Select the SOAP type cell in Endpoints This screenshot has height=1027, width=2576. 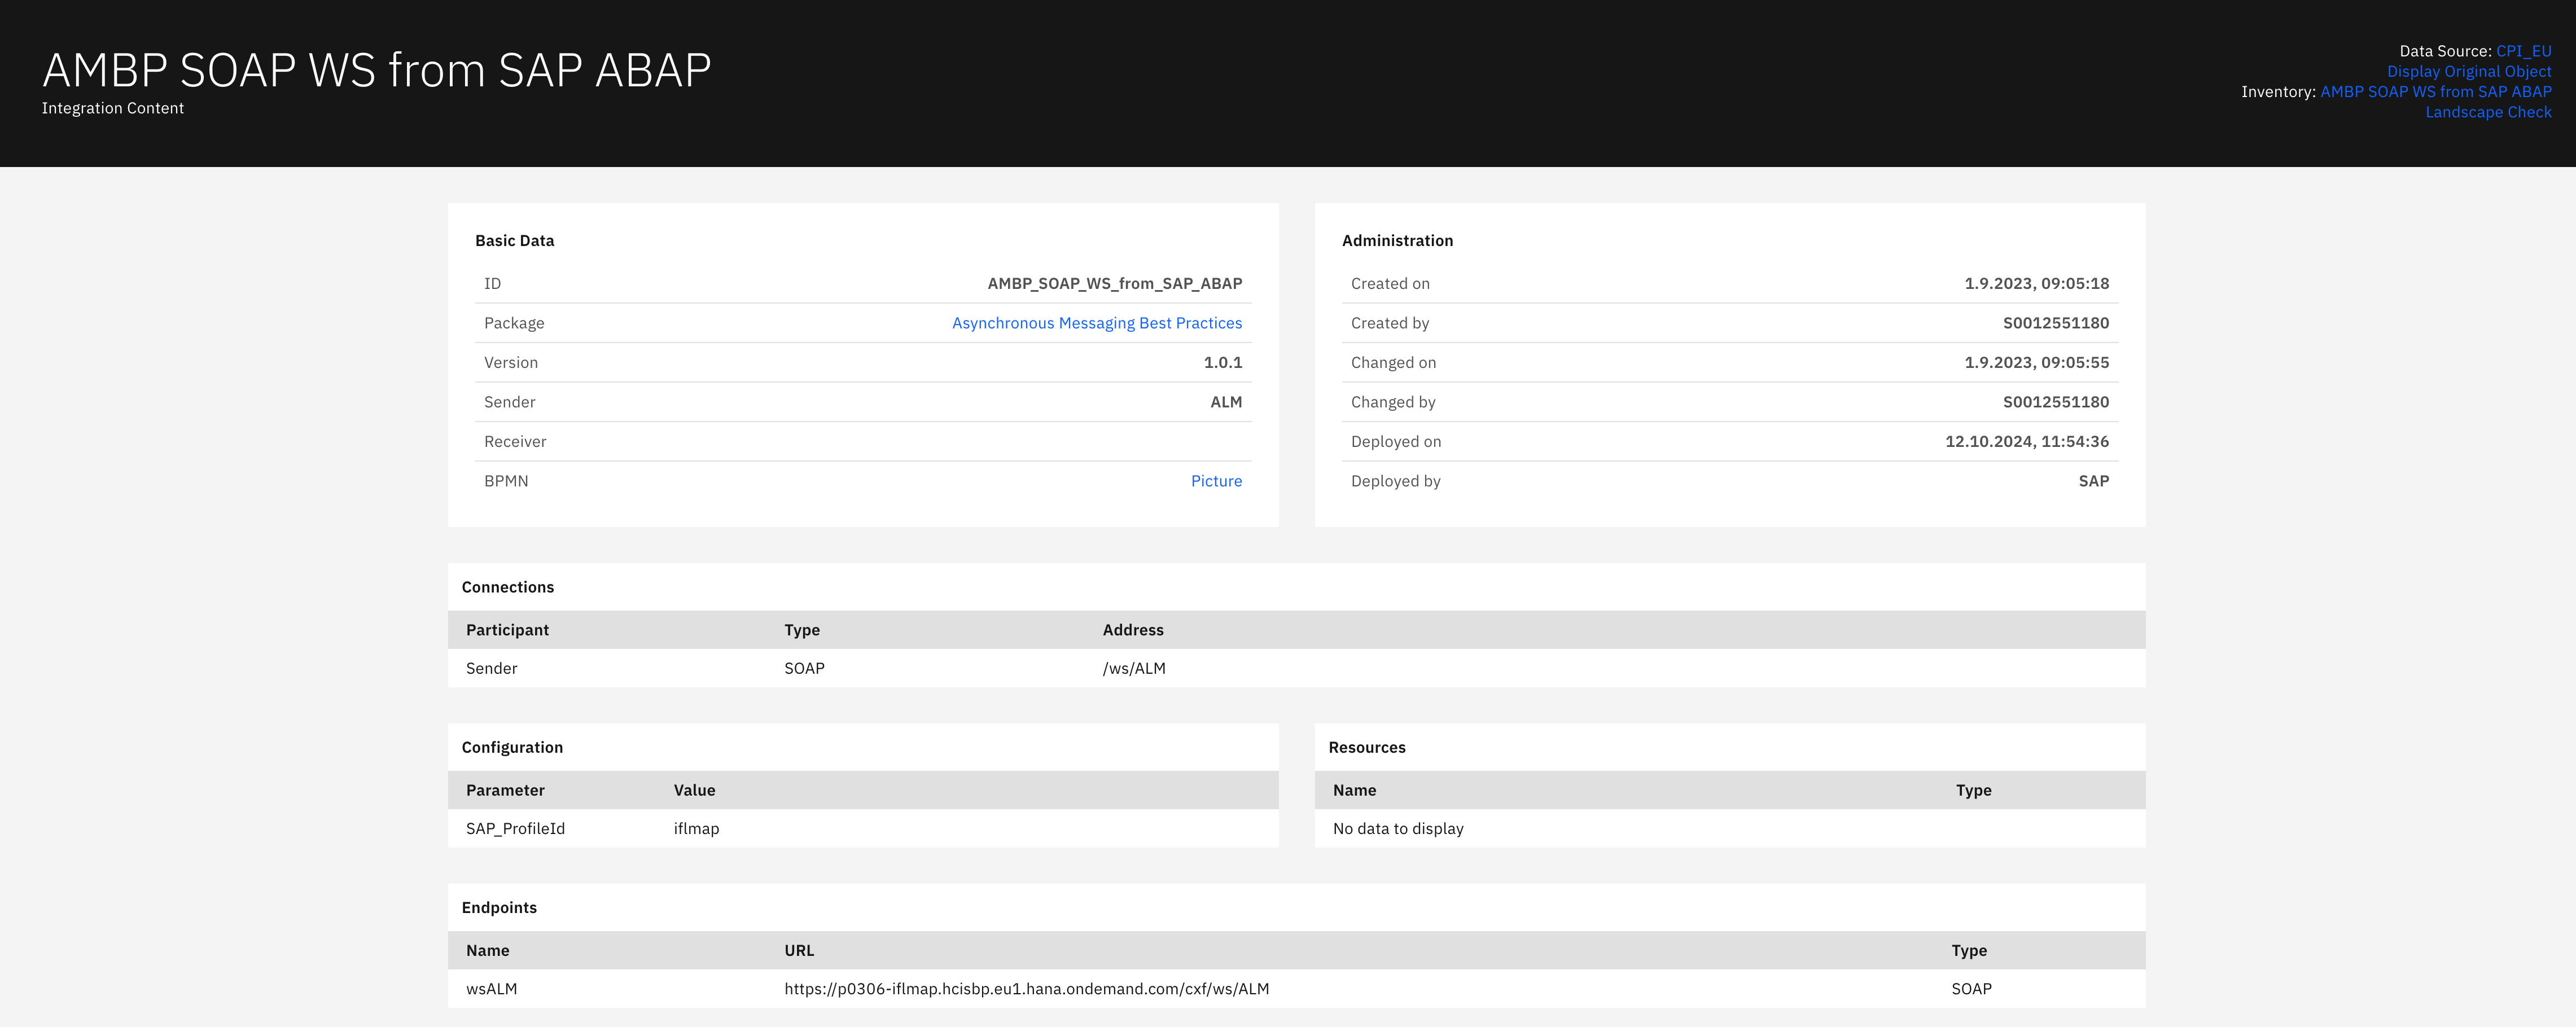tap(1971, 989)
